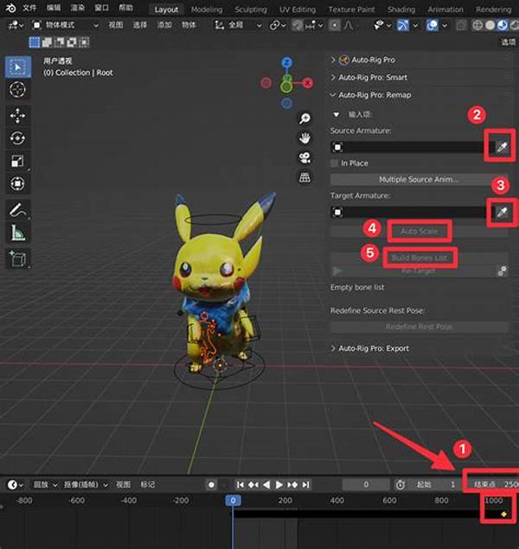Select the Select Box tool
Screen dimensions: 519x549
(x=17, y=67)
